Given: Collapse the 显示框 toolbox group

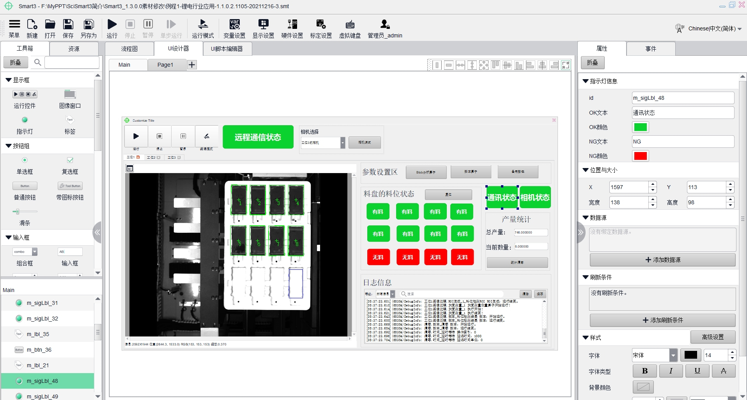Looking at the screenshot, I should coord(8,80).
